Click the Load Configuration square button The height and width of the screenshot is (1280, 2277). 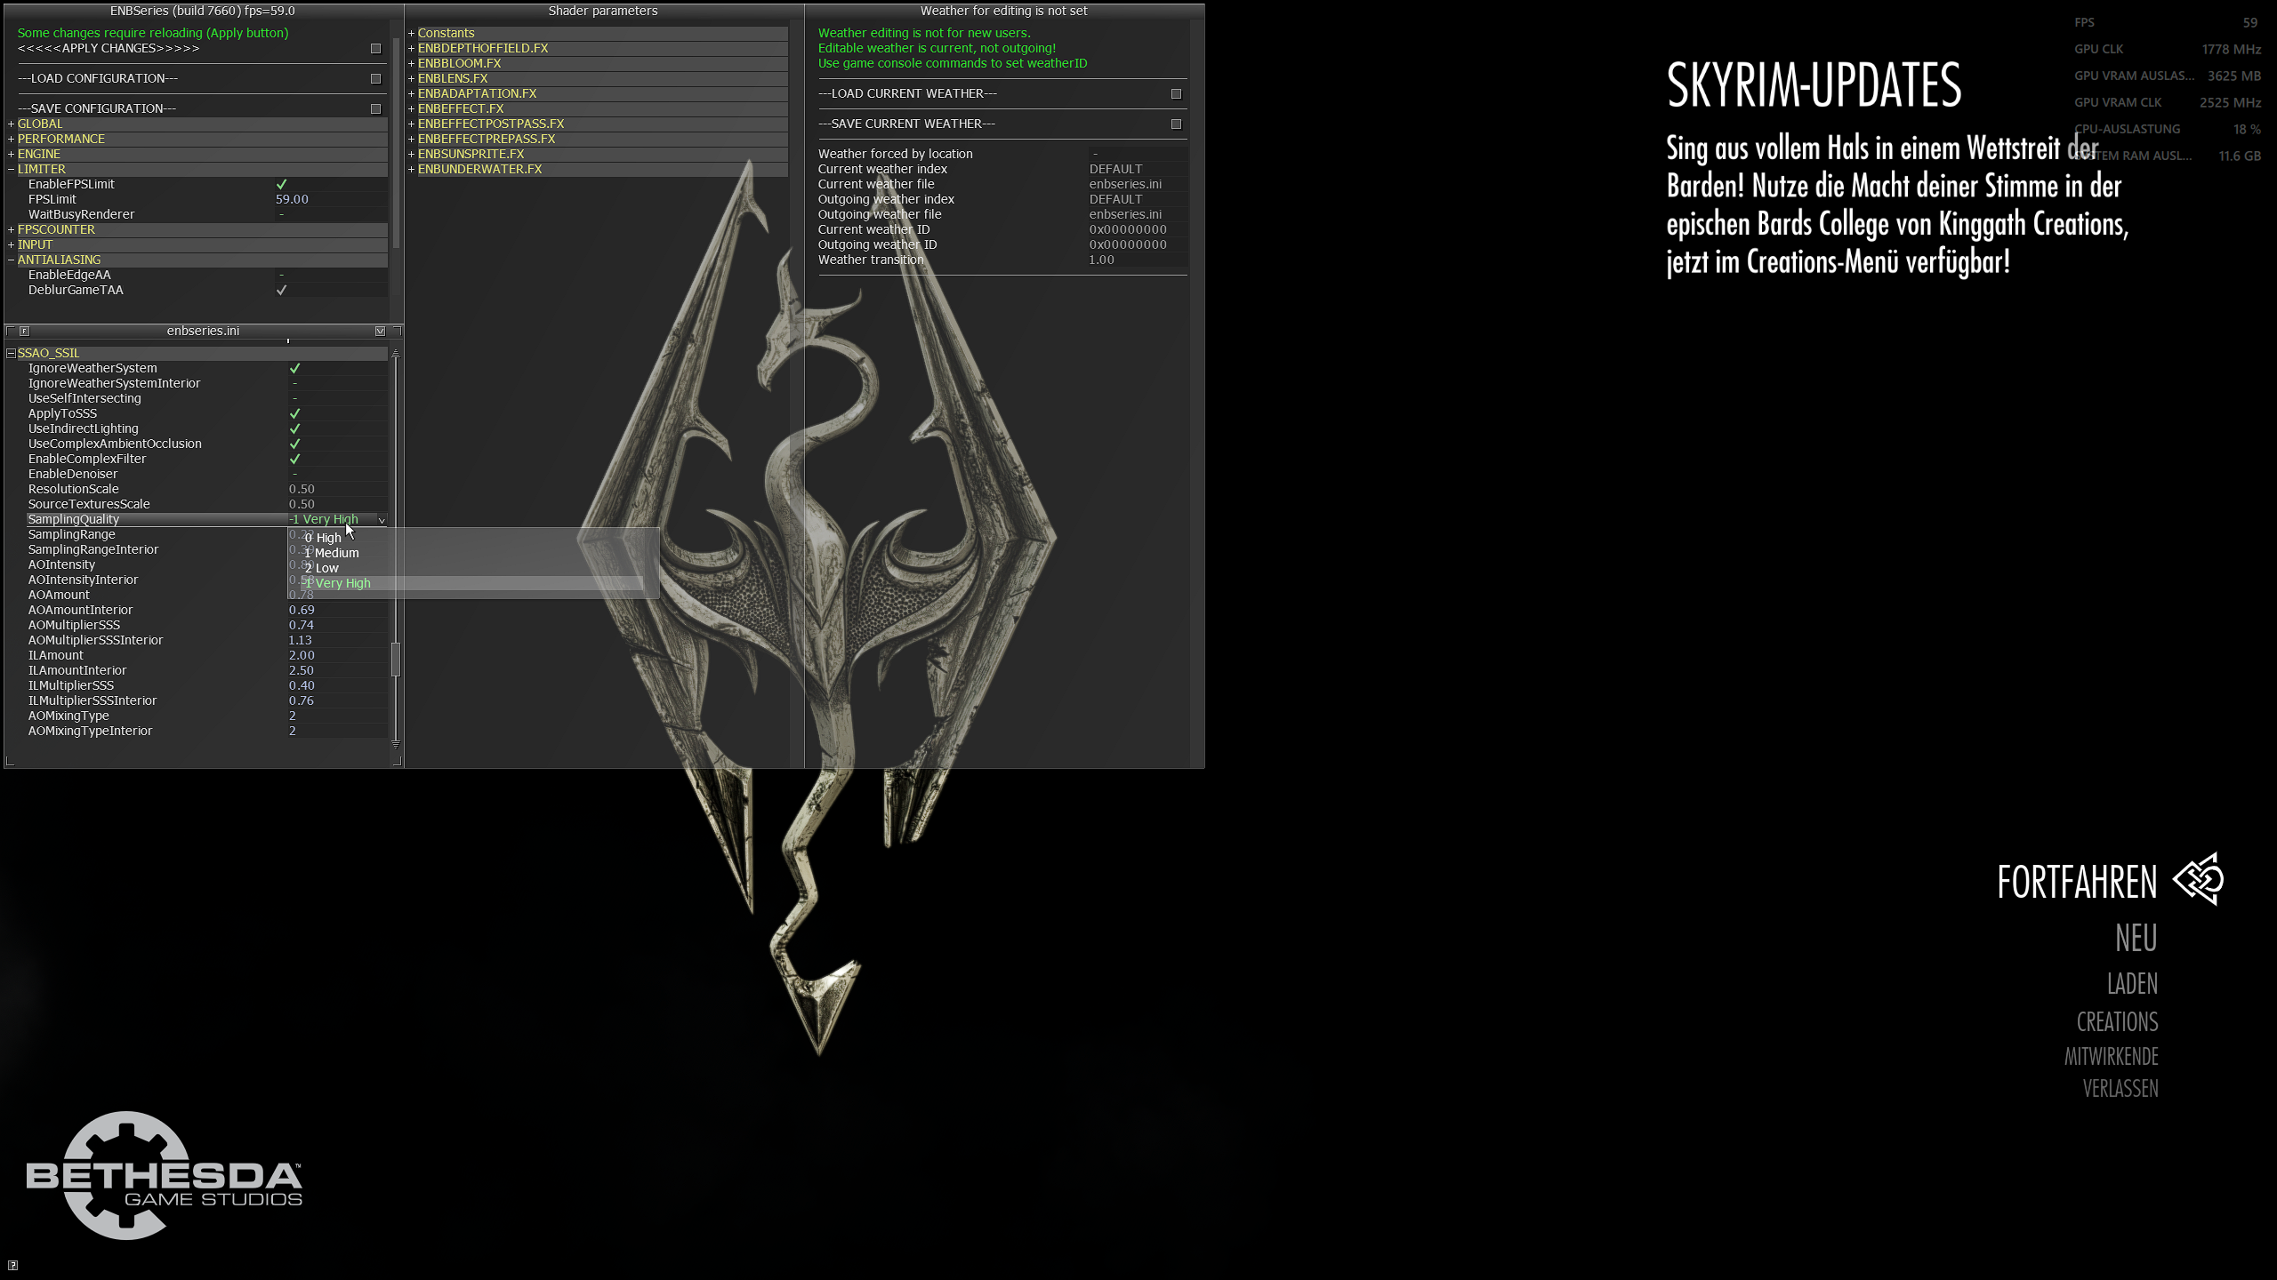point(375,79)
